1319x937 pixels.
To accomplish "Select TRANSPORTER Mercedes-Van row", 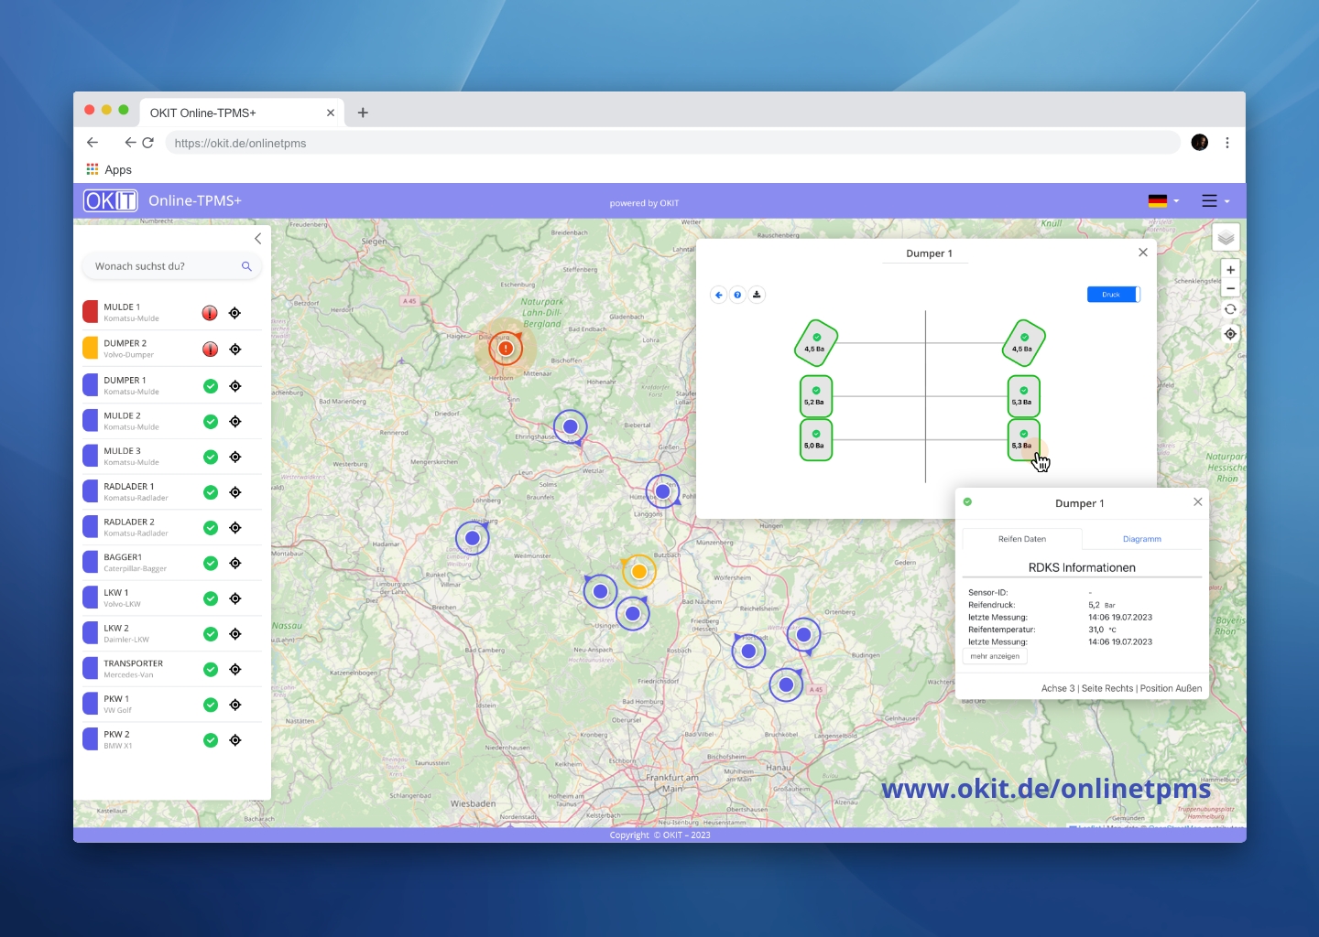I will pos(172,669).
